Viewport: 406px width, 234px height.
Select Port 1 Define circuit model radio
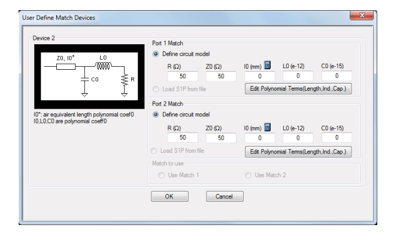[156, 54]
